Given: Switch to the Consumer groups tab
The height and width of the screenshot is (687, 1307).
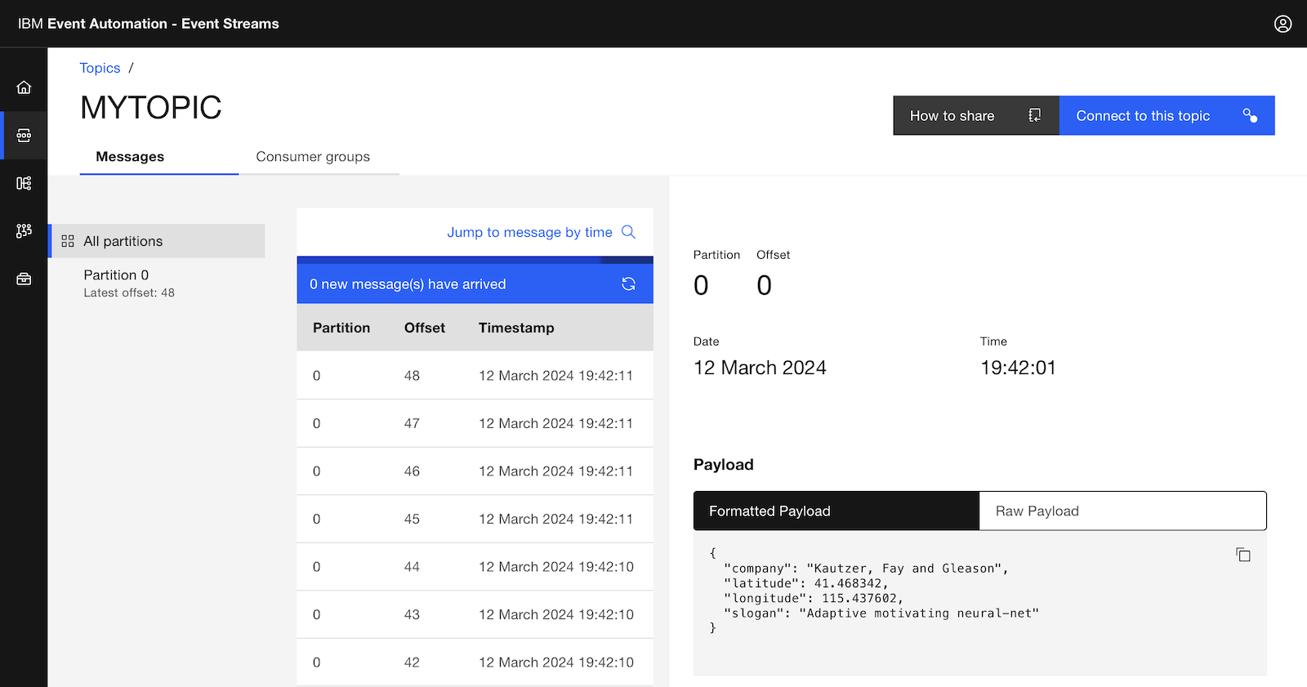Looking at the screenshot, I should pos(313,157).
